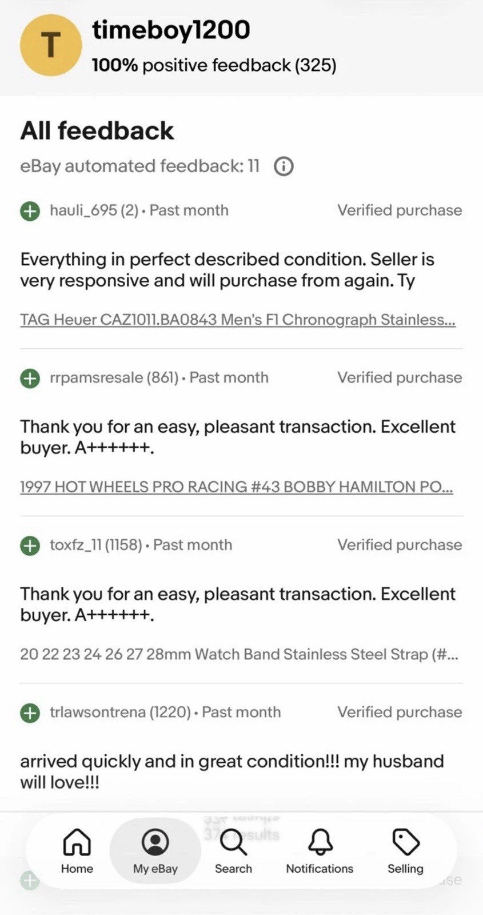The width and height of the screenshot is (483, 915).
Task: Open the 1997 Hot Wheels Pro Racing link
Action: click(236, 487)
